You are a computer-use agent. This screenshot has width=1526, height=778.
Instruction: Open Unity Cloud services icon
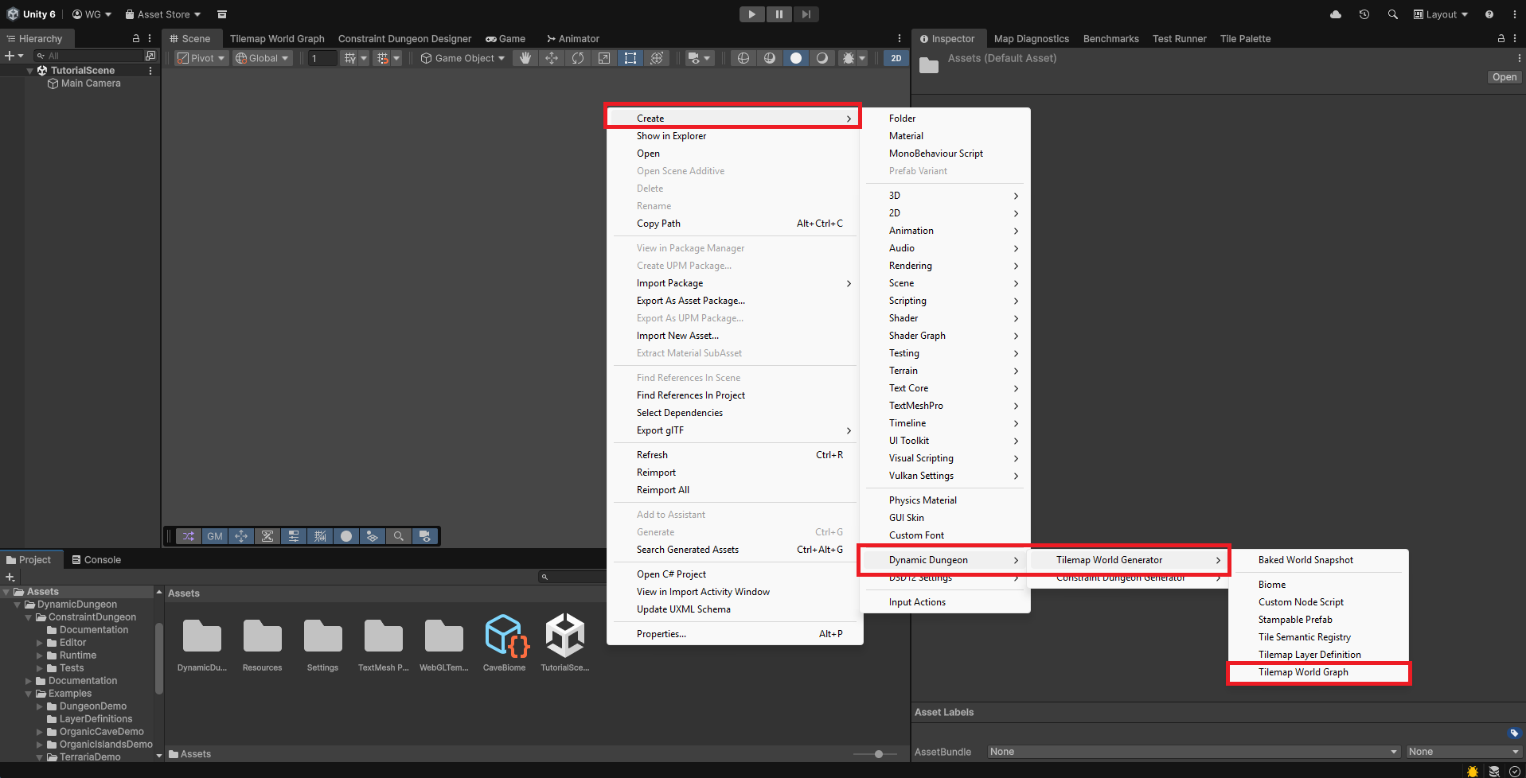point(1336,14)
